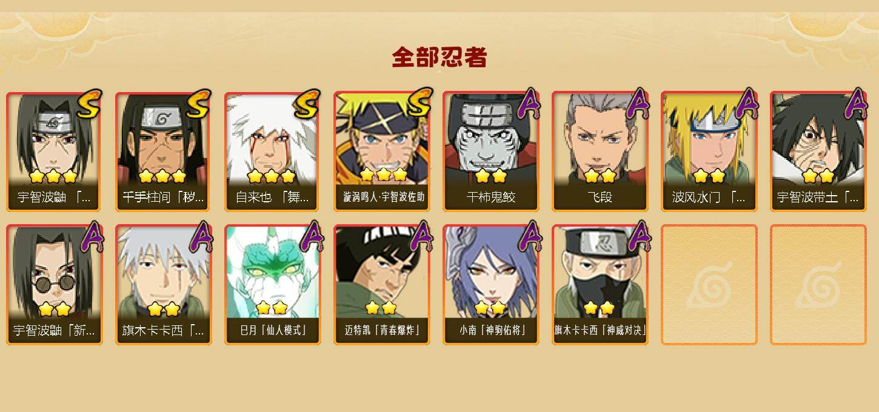Screen dimensions: 879x412
Task: Click the 宇智波鼬「新…」 sunglasses card
Action: (x=55, y=285)
